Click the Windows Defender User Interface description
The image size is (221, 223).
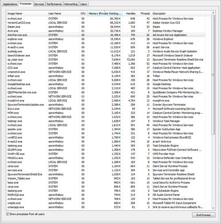[x=172, y=158]
